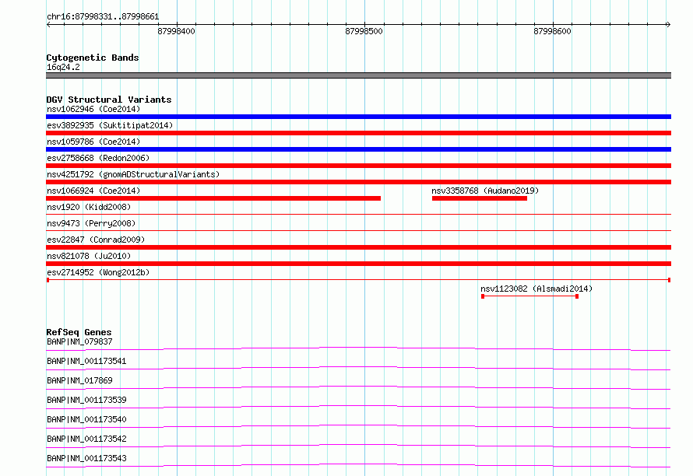Click the left arrow of the ruler
The image size is (693, 476).
pyautogui.click(x=48, y=24)
